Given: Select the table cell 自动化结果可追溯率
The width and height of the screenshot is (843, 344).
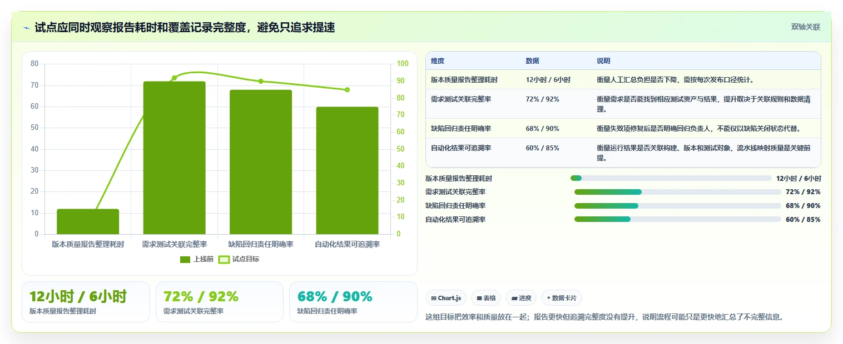Looking at the screenshot, I should [461, 148].
